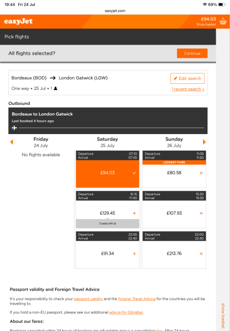Open the vertical show basket side panel
Screen dimensions: 230x331
pyautogui.click(x=223, y=316)
